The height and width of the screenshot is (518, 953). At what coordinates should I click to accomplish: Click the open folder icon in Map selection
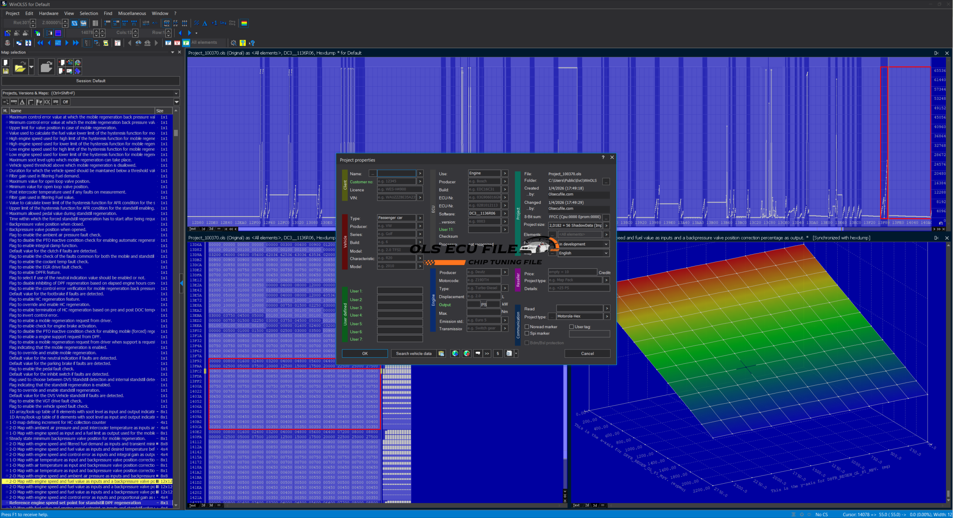[x=20, y=67]
